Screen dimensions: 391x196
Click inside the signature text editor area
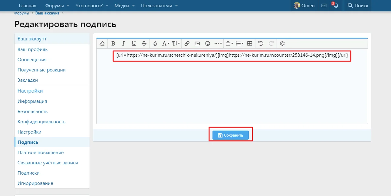point(232,86)
